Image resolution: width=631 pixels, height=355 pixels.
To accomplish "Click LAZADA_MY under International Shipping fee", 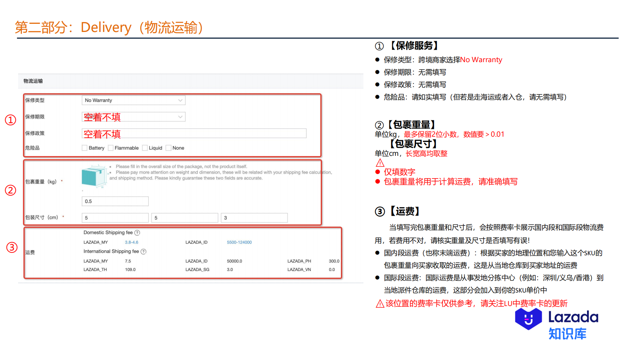I will pyautogui.click(x=95, y=261).
